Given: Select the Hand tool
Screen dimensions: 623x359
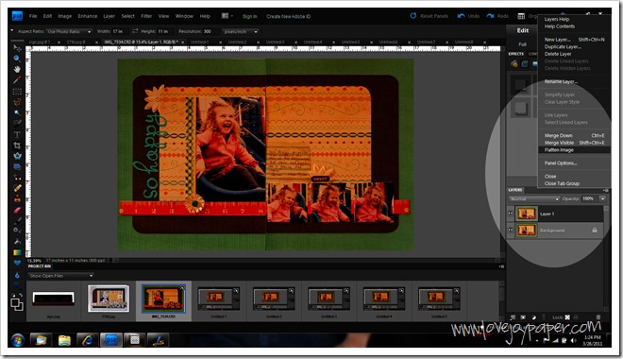Looking at the screenshot, I should coord(17,69).
